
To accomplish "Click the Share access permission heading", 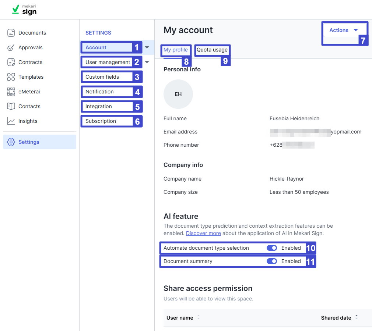I will pyautogui.click(x=208, y=288).
